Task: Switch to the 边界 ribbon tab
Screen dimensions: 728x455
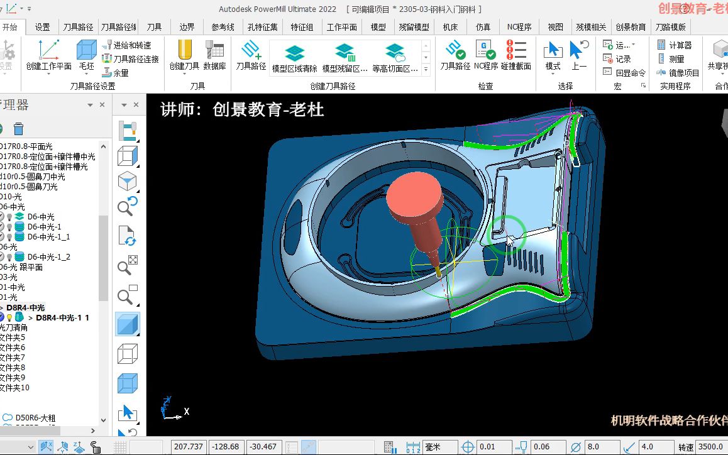Action: click(x=187, y=28)
